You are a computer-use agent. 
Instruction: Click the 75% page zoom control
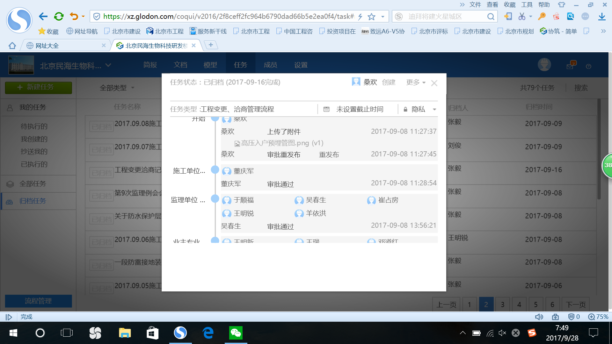[602, 317]
